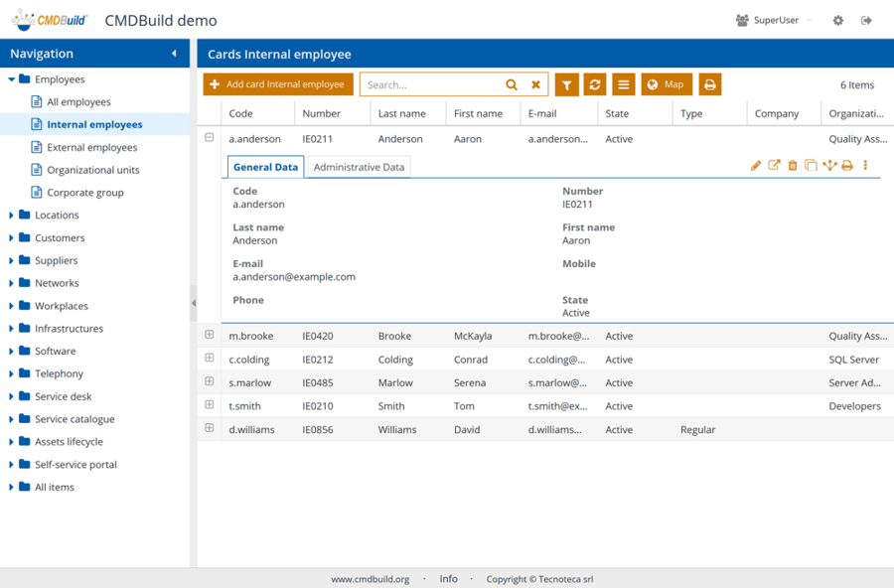The image size is (894, 588).
Task: Delete Anderson's card using the trash icon
Action: (793, 166)
